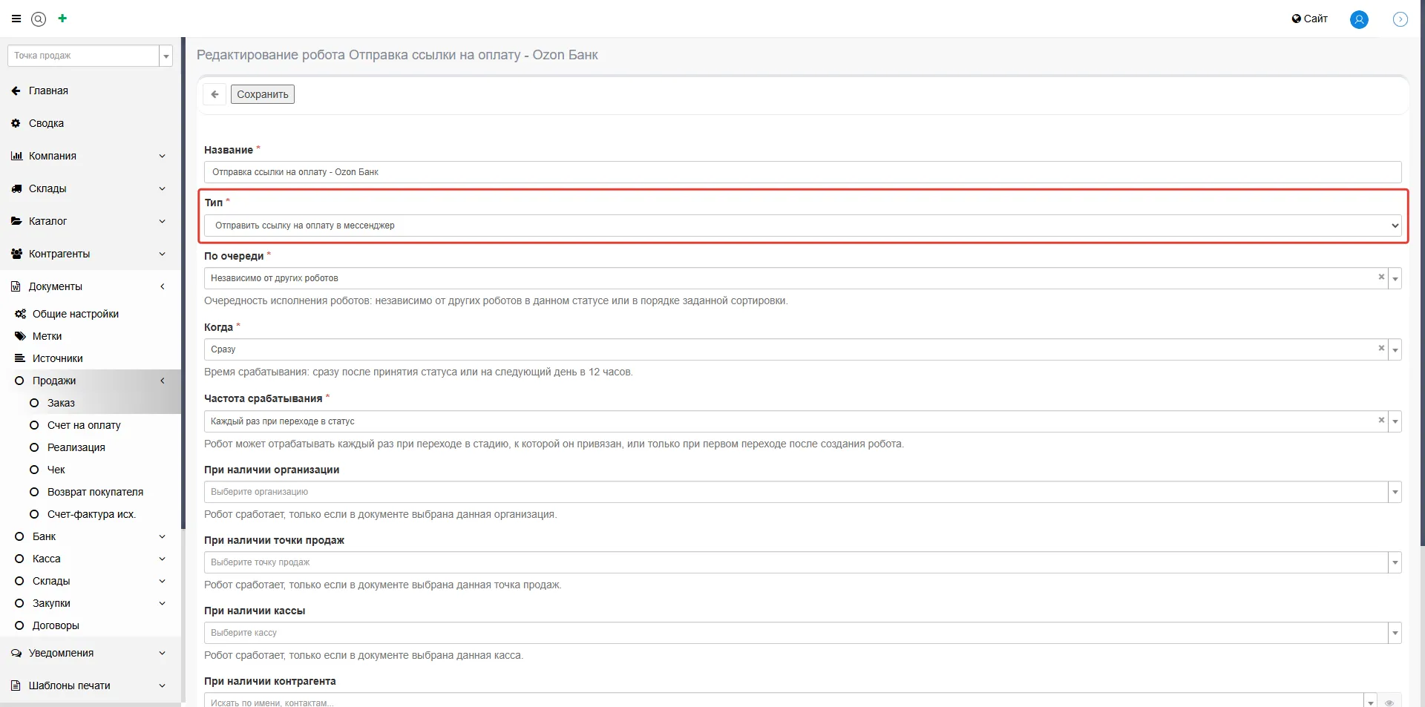
Task: Open Счет на оплату menu item
Action: pyautogui.click(x=84, y=425)
